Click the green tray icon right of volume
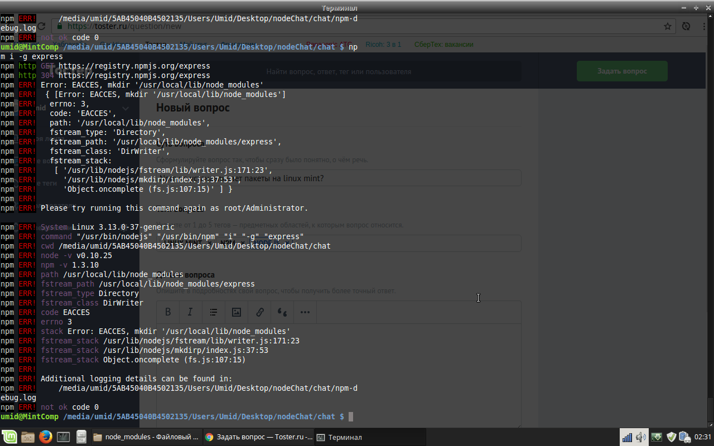The image size is (714, 446). tap(657, 437)
